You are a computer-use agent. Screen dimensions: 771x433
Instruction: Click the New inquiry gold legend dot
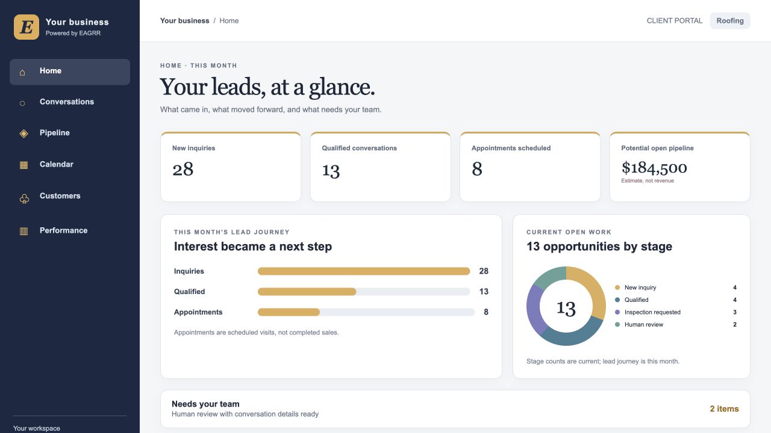[x=617, y=287]
